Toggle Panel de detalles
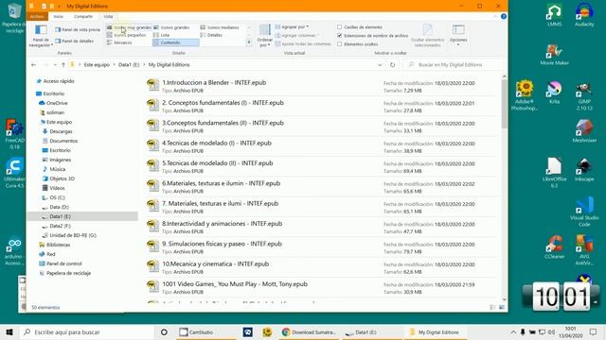The image size is (606, 340). point(74,41)
